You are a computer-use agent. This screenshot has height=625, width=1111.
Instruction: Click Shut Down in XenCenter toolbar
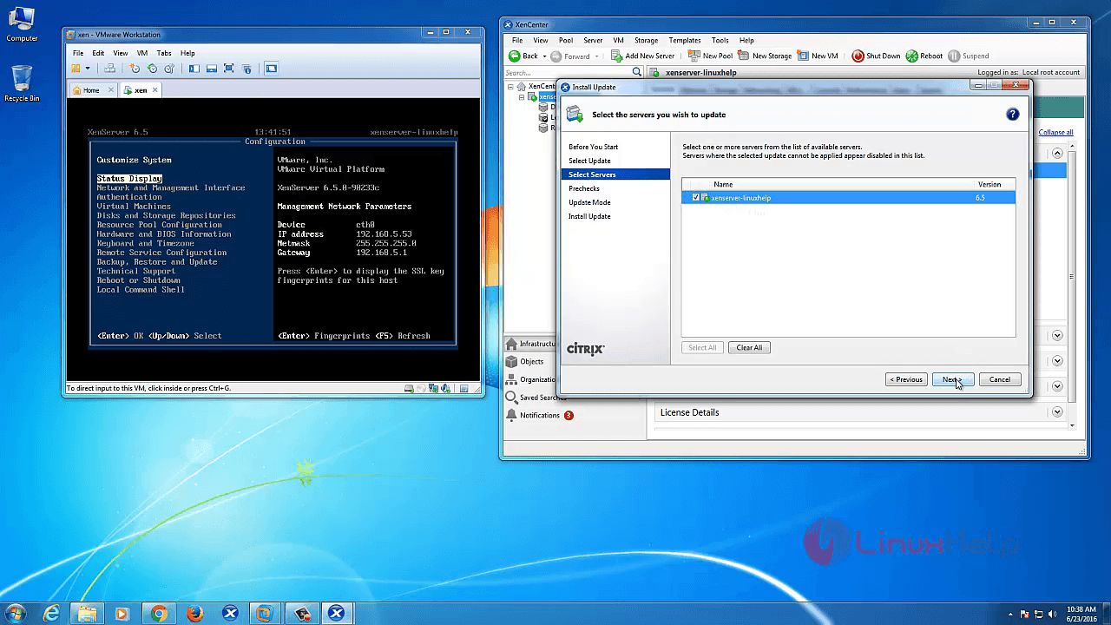(x=876, y=56)
